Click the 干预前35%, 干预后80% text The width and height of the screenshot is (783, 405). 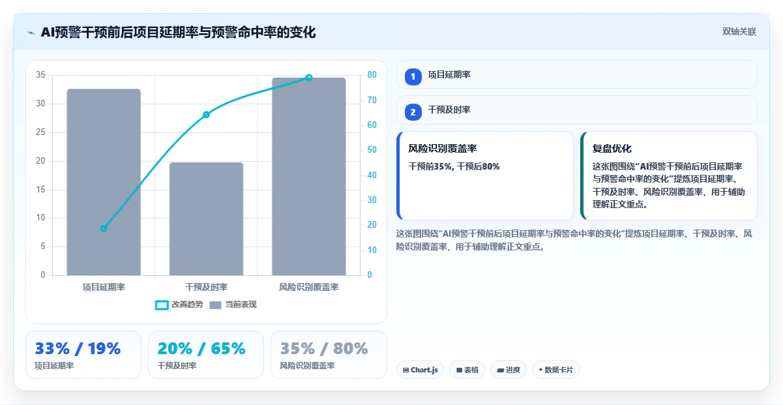coord(454,167)
